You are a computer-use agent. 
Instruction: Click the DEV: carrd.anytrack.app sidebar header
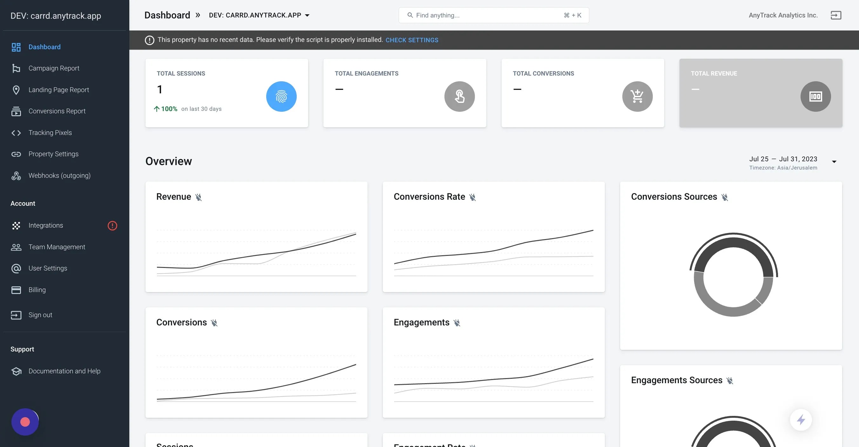[x=56, y=16]
